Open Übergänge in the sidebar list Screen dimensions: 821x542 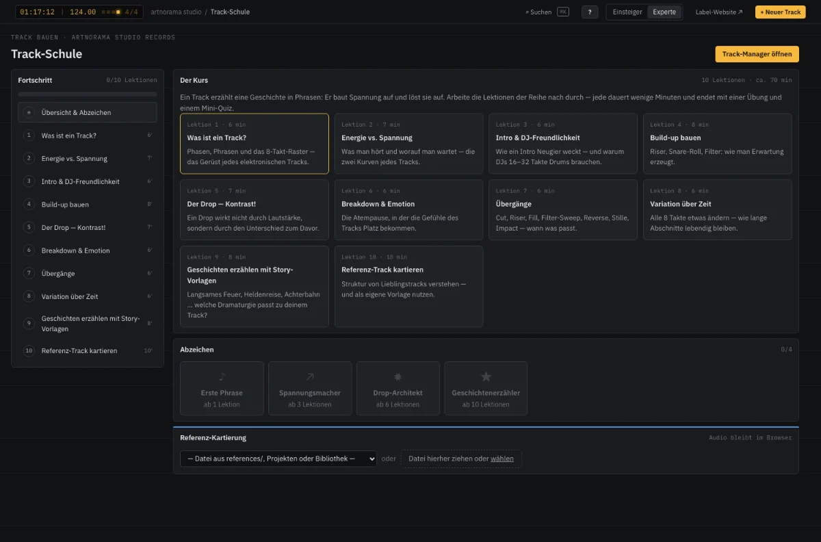click(88, 273)
